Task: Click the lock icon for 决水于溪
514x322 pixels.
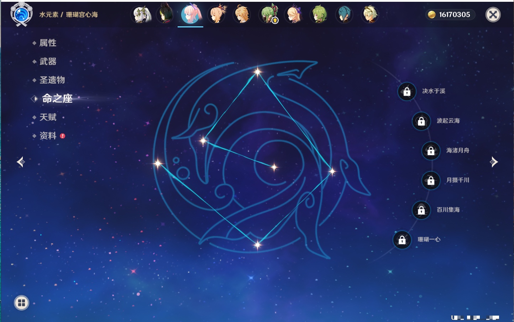Action: point(407,91)
